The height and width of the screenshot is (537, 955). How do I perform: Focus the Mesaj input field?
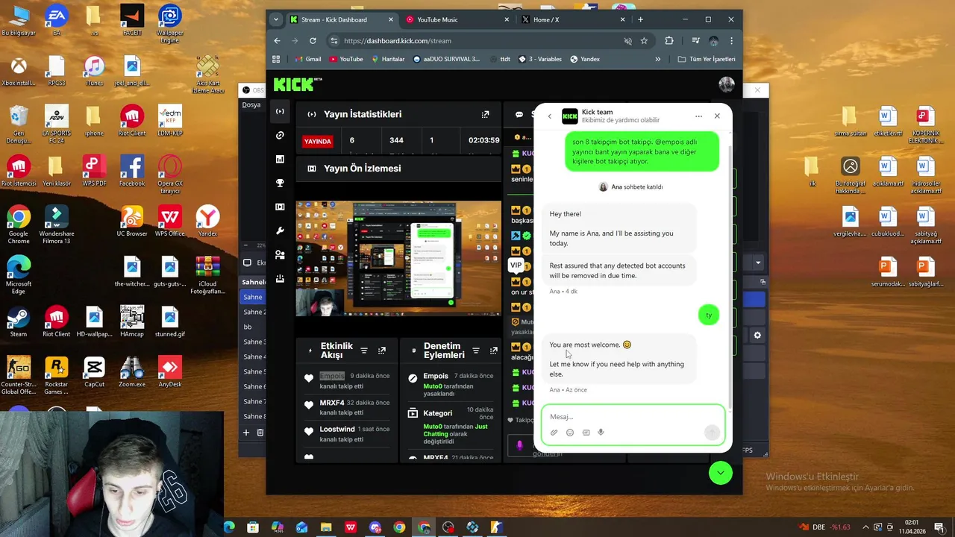tap(633, 417)
